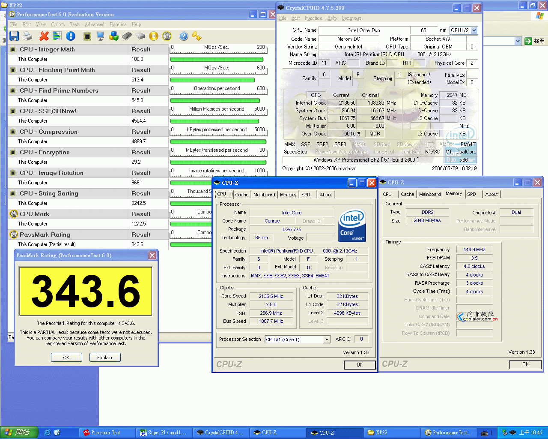Click the gold key registration icon
The height and width of the screenshot is (439, 548).
pos(197,36)
